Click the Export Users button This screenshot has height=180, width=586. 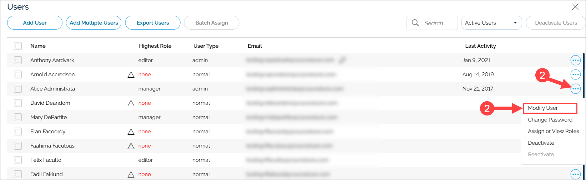153,23
